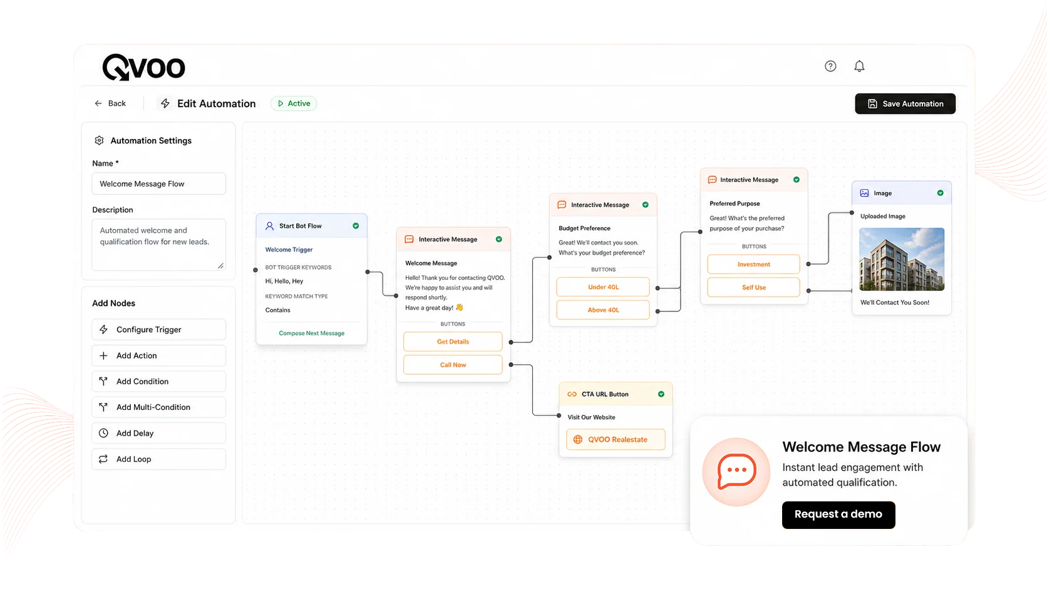Click the large chat bubble icon in promo card
1047x589 pixels.
click(736, 471)
